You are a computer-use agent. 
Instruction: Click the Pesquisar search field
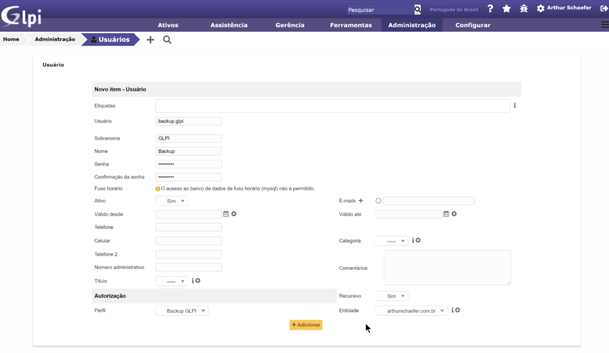click(380, 10)
